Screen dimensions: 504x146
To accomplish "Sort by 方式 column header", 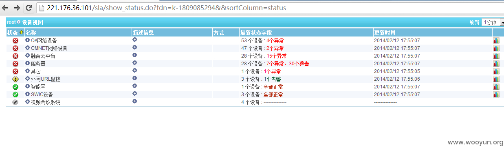I will click(x=219, y=32).
